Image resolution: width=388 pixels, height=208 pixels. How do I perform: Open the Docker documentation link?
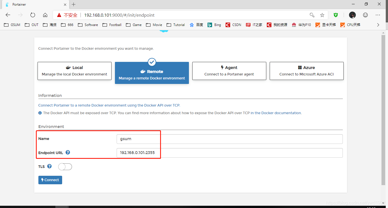[x=278, y=113]
